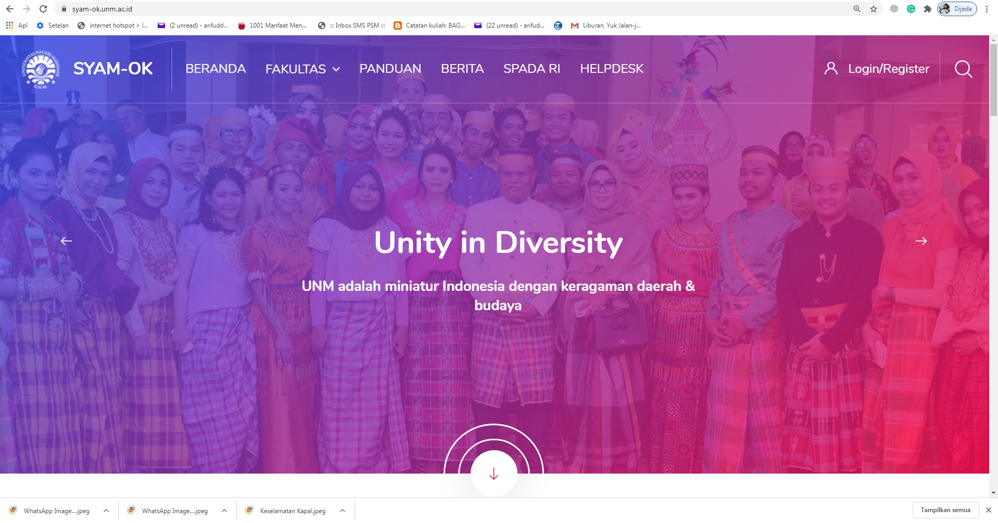Advance the carousel with the right arrow

coord(922,241)
